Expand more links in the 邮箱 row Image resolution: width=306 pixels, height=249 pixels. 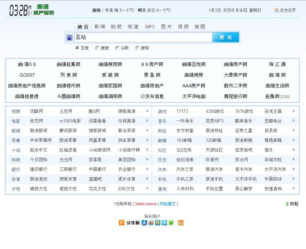tap(293, 140)
